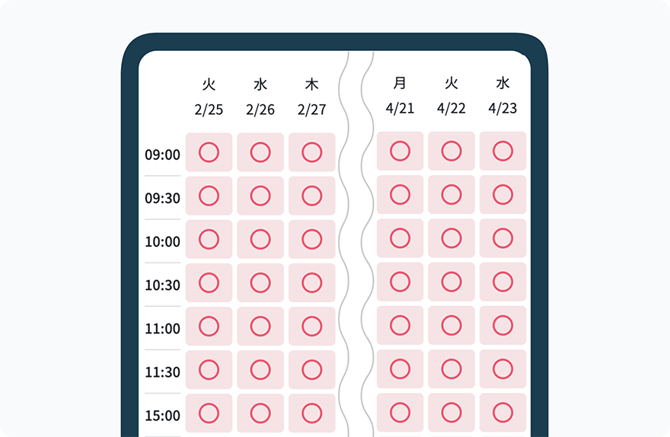Click the Wednesday 4/23 date header
Screen dimensions: 670x437
pyautogui.click(x=502, y=96)
